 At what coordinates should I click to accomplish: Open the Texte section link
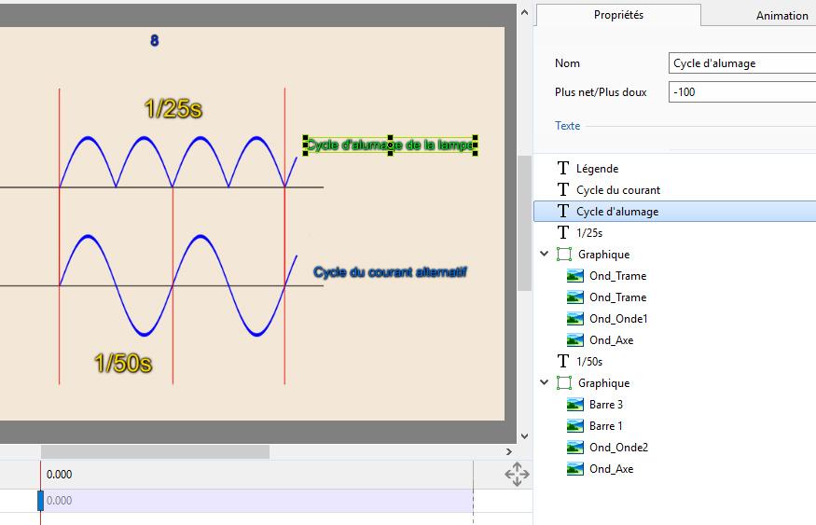pyautogui.click(x=567, y=125)
